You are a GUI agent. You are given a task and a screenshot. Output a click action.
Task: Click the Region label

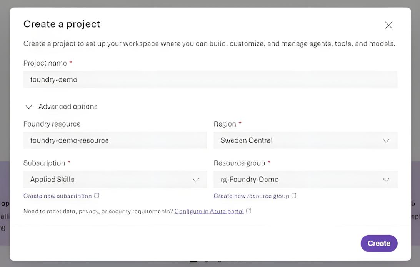tap(225, 124)
